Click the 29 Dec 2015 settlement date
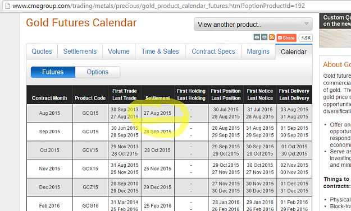The image size is (351, 211). [x=157, y=187]
